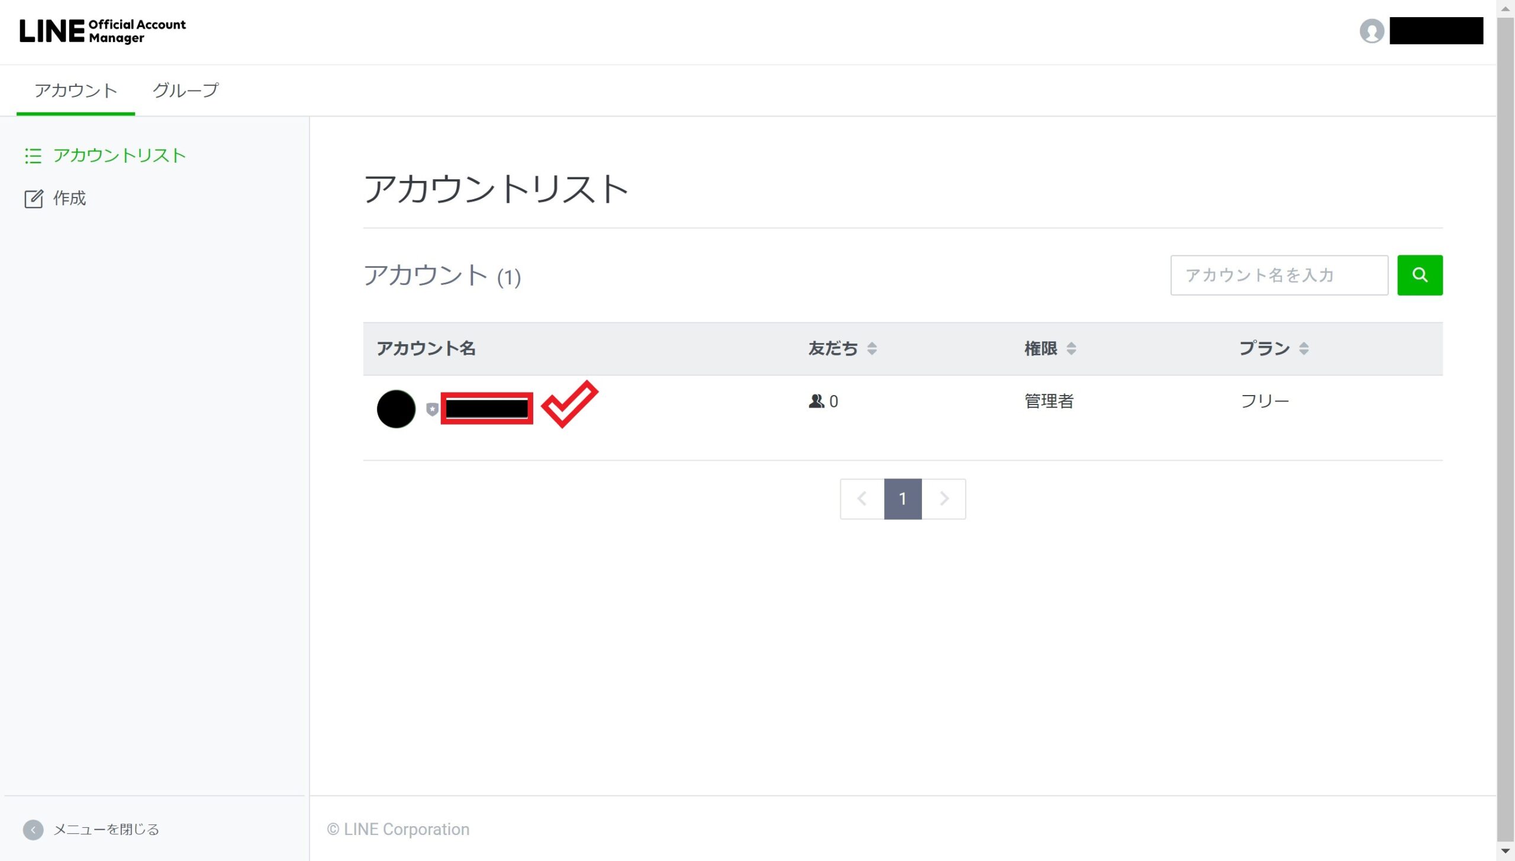
Task: Click the LINE Official Account Manager logo
Action: pos(102,31)
